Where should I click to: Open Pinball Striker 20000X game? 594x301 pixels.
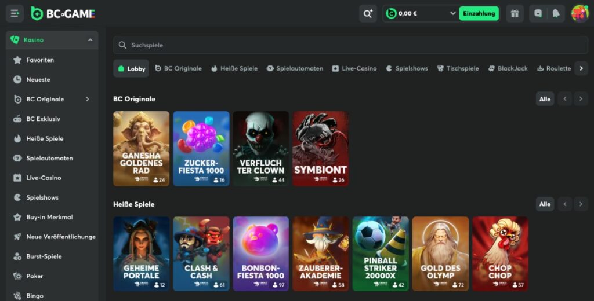point(381,254)
